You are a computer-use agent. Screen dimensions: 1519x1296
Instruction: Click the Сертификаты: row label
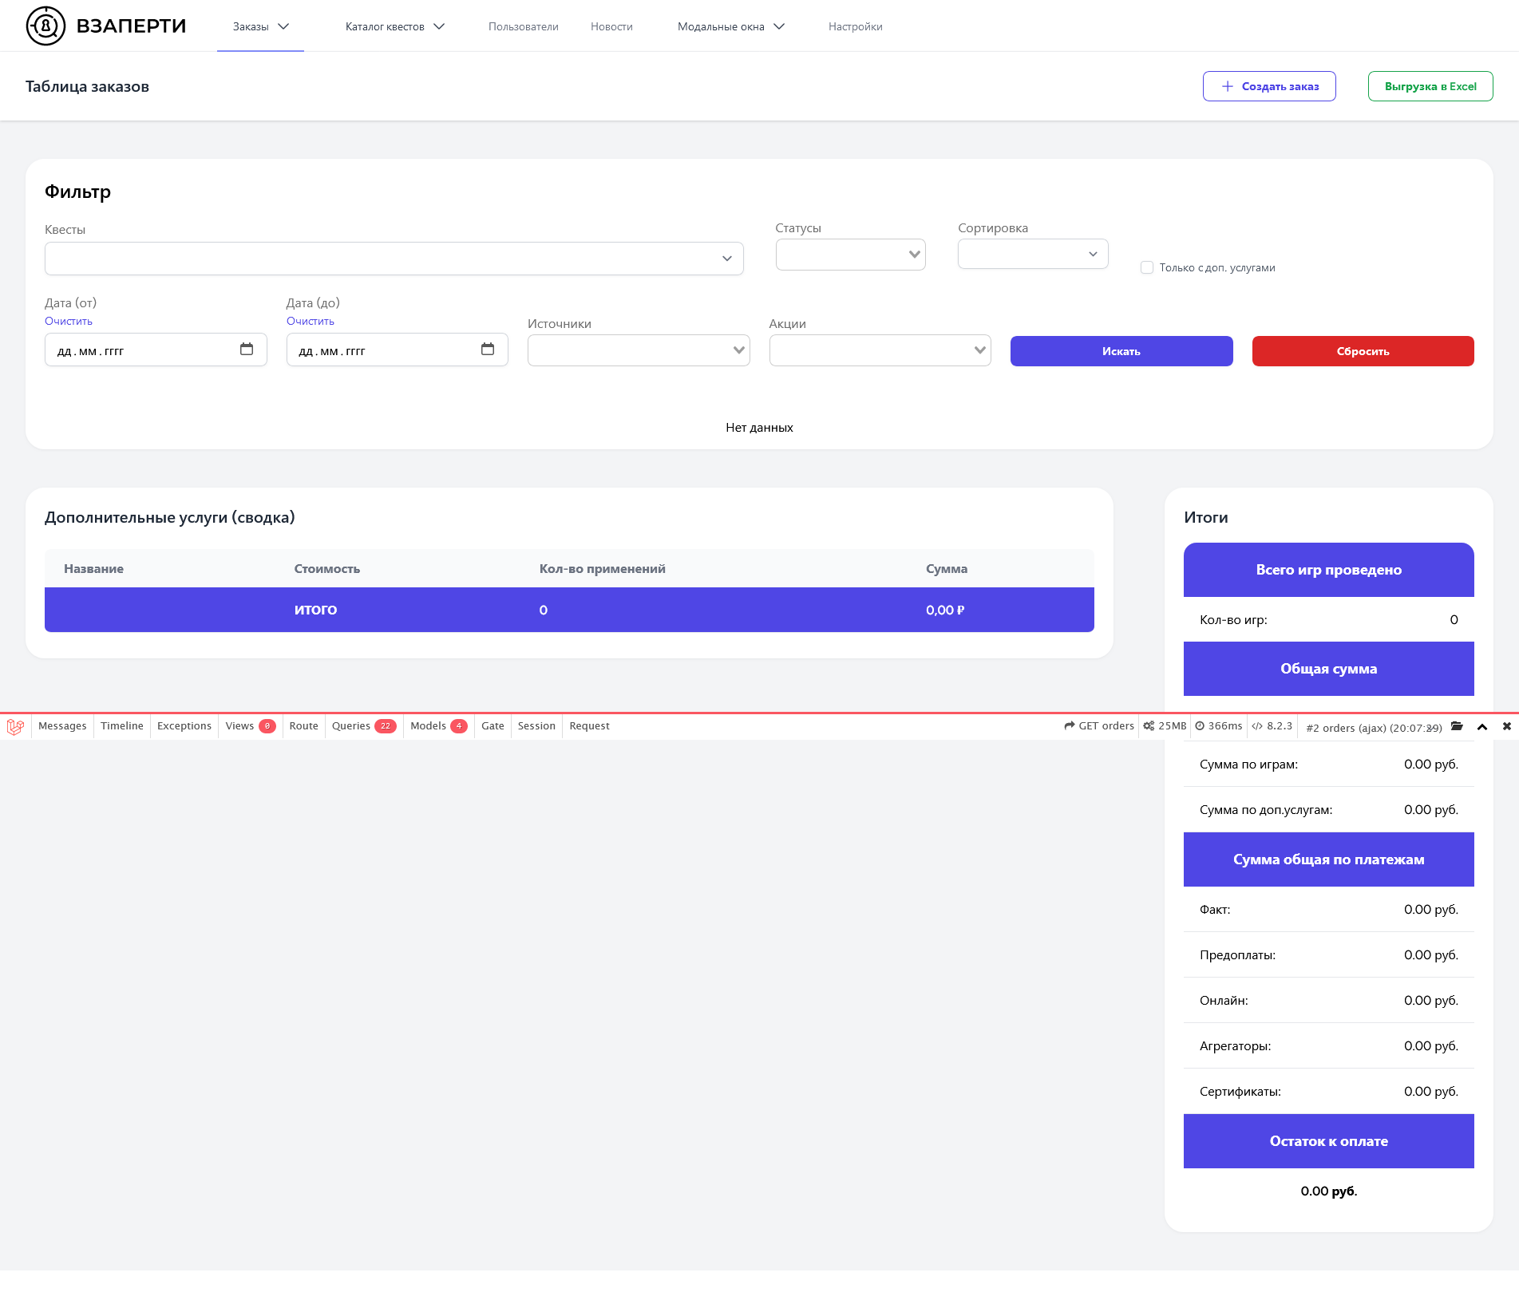(1240, 1091)
